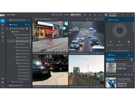Open the Zoom level control
The height and width of the screenshot is (101, 135).
(120, 42)
